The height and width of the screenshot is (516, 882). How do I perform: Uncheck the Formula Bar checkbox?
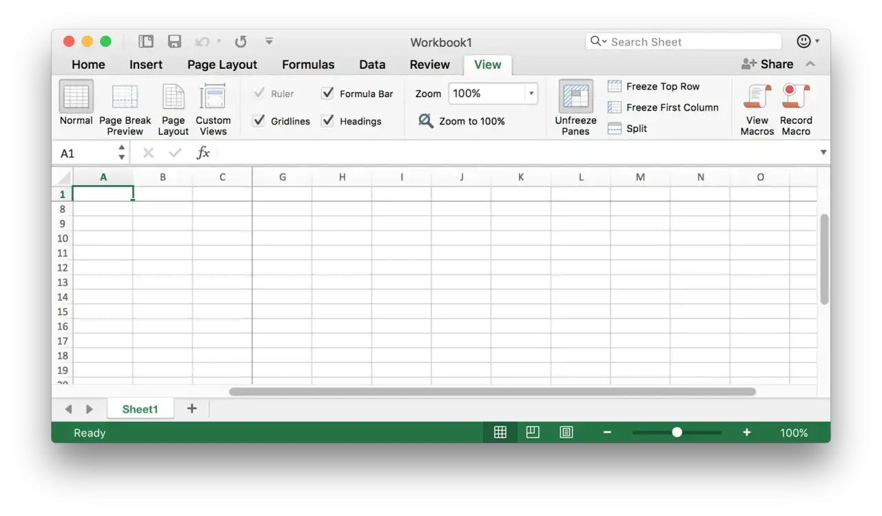(328, 94)
